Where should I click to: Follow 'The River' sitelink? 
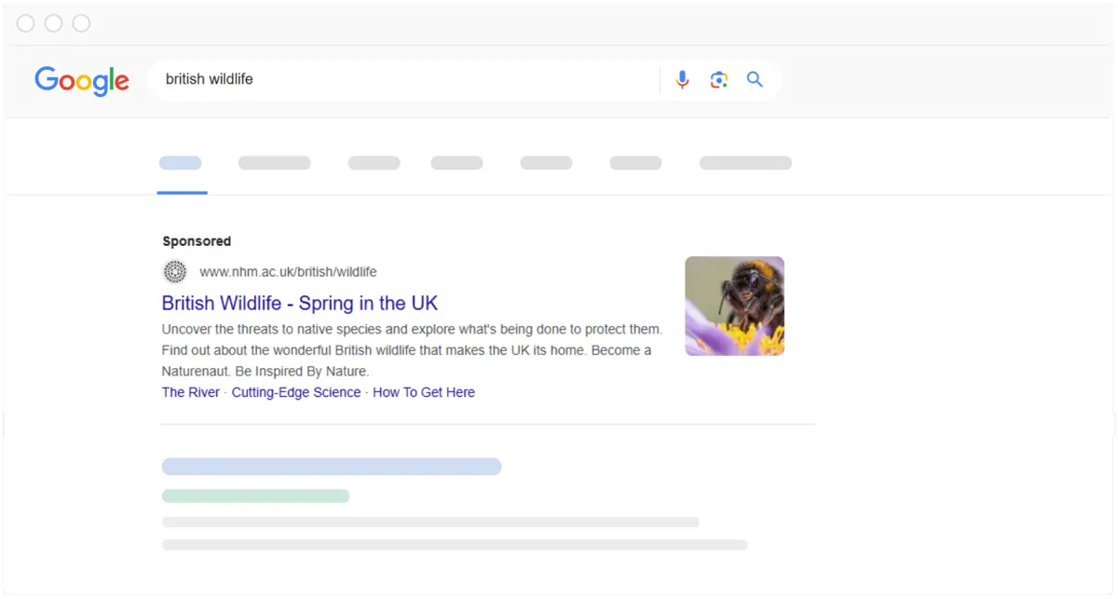191,392
